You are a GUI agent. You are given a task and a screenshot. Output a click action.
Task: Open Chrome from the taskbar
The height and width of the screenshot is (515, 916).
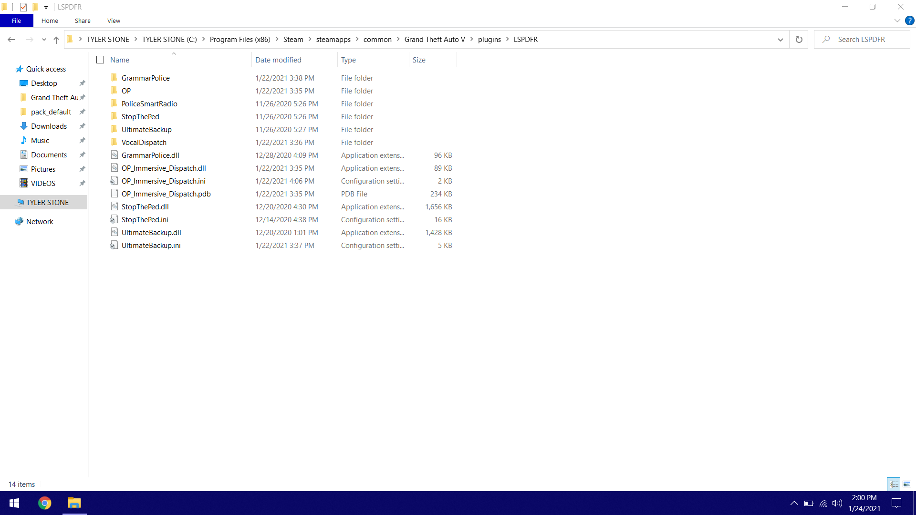coord(45,503)
